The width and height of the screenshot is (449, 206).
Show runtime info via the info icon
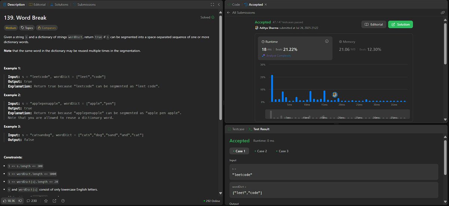point(327,41)
